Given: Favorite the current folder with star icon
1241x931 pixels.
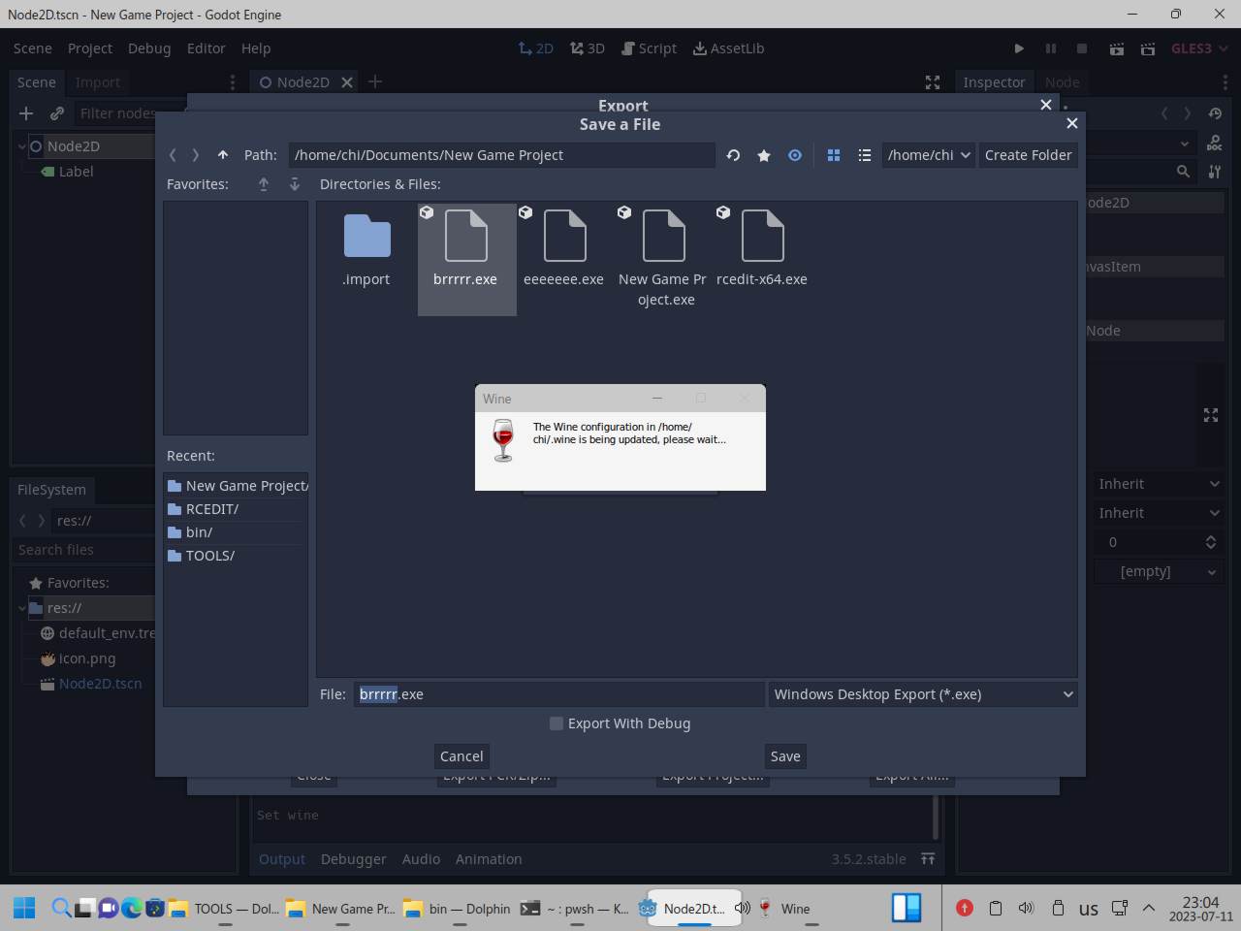Looking at the screenshot, I should 764,155.
